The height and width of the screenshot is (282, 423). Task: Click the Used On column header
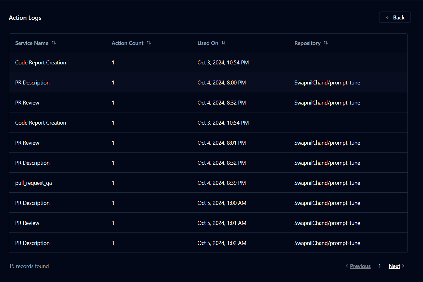(207, 43)
